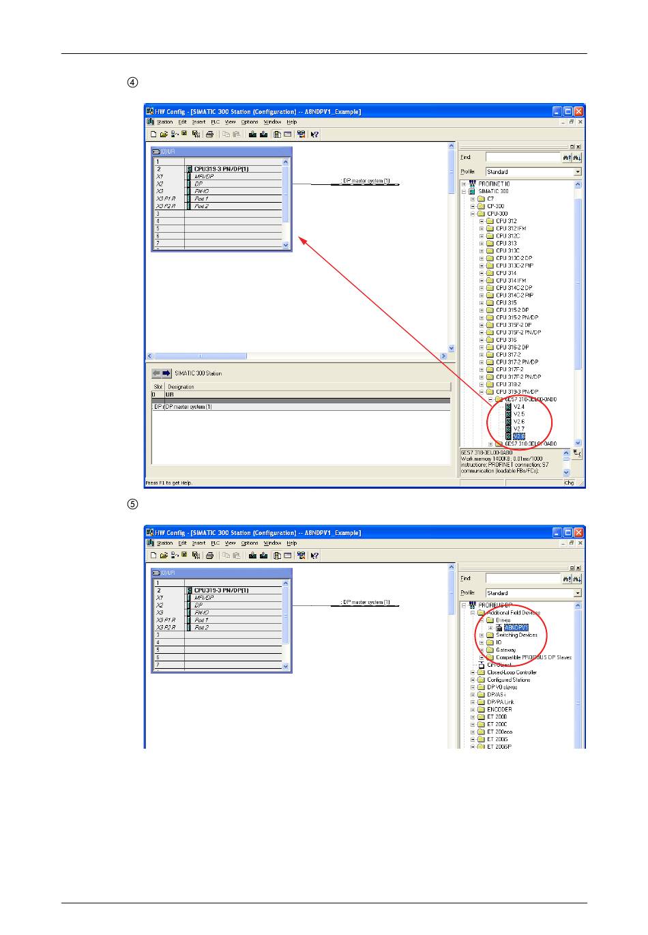Click Configure Network icon in lower window toolbar

(301, 556)
